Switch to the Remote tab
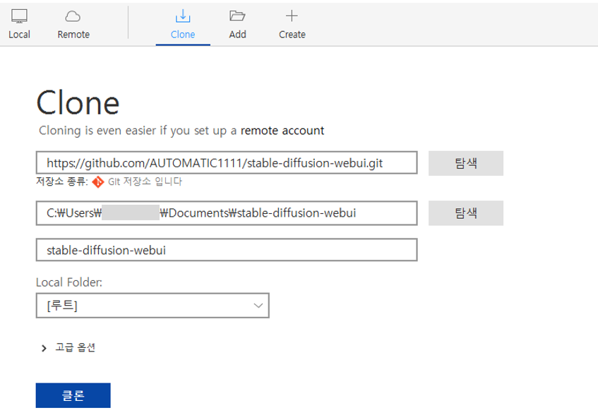598x420 pixels. [73, 25]
